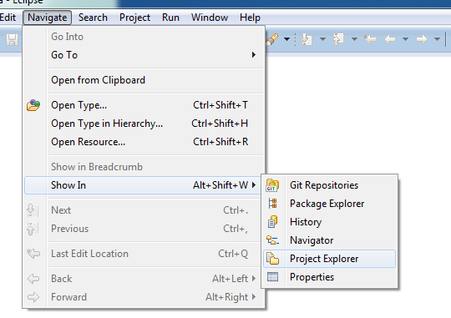Click the search flashlight toolbar icon
This screenshot has height=318, width=451.
pos(272,39)
